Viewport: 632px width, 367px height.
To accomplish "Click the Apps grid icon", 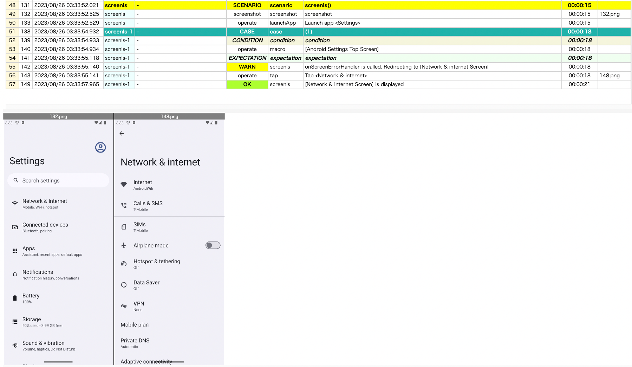I will pos(15,251).
